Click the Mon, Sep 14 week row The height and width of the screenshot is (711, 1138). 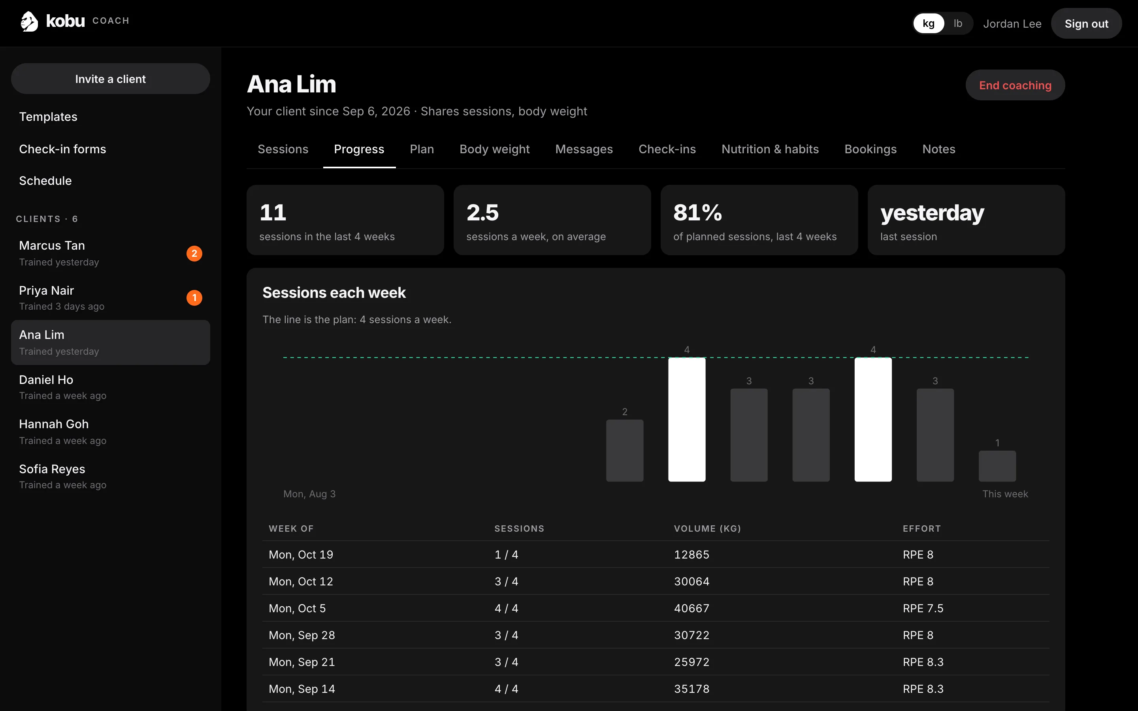click(x=656, y=688)
